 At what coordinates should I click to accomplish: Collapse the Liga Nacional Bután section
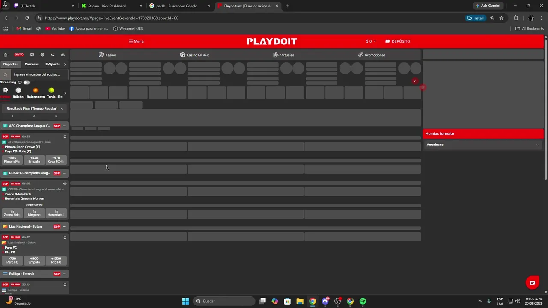(64, 226)
